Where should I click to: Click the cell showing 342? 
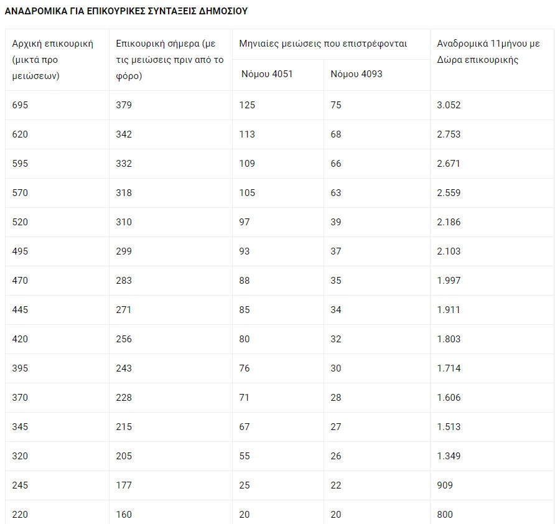[124, 134]
